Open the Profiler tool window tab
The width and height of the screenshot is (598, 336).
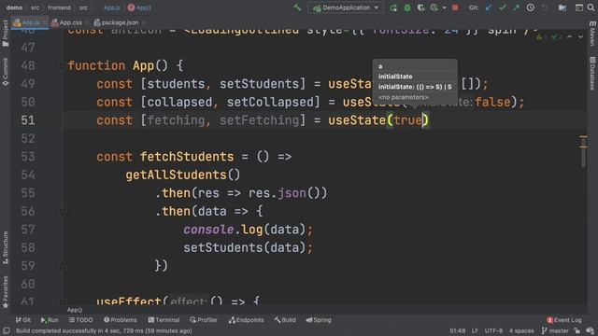click(x=204, y=320)
